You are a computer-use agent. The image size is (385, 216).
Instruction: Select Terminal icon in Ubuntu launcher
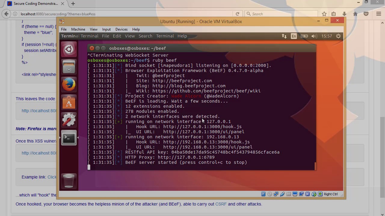click(69, 138)
